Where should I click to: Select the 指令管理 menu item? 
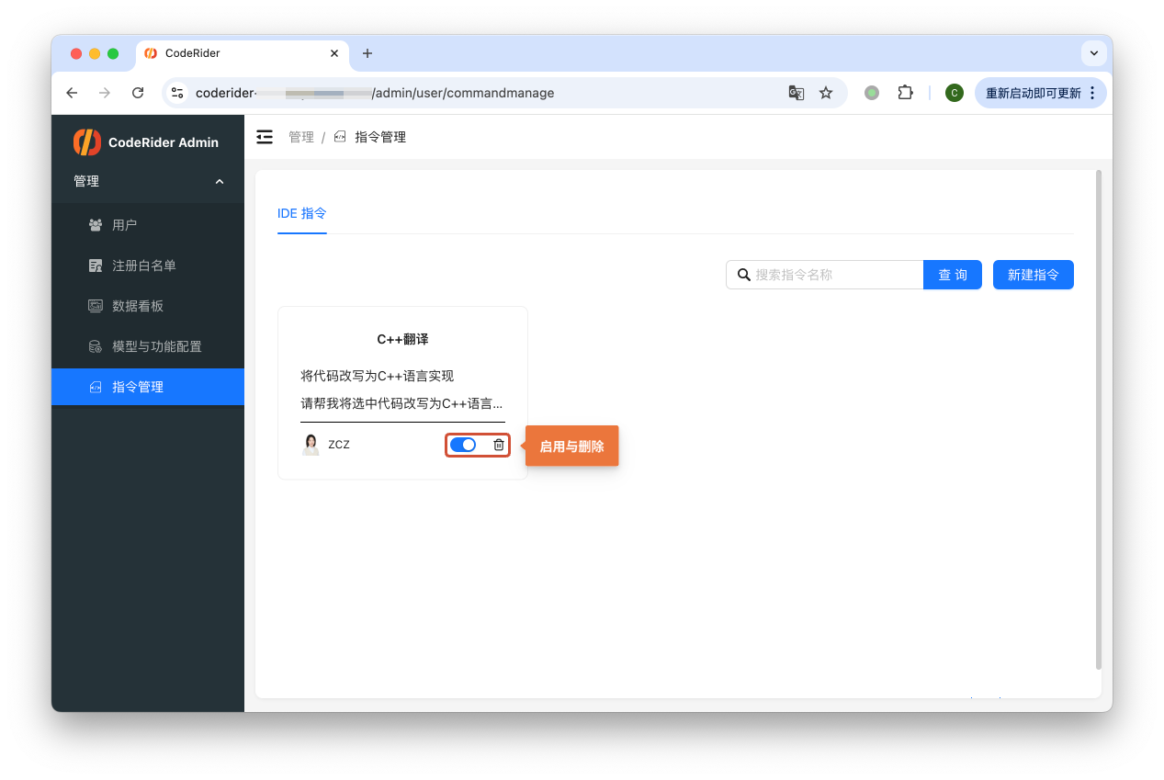[x=148, y=387]
